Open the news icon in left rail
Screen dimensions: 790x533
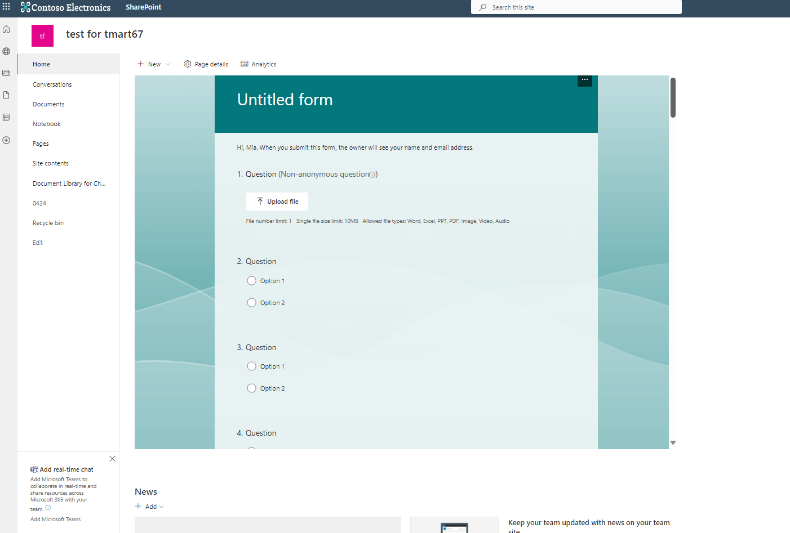coord(6,73)
